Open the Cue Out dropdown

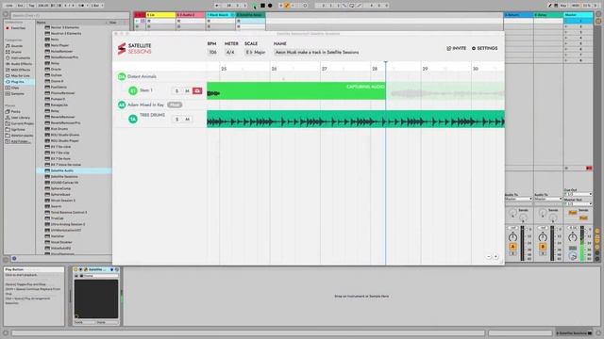578,194
